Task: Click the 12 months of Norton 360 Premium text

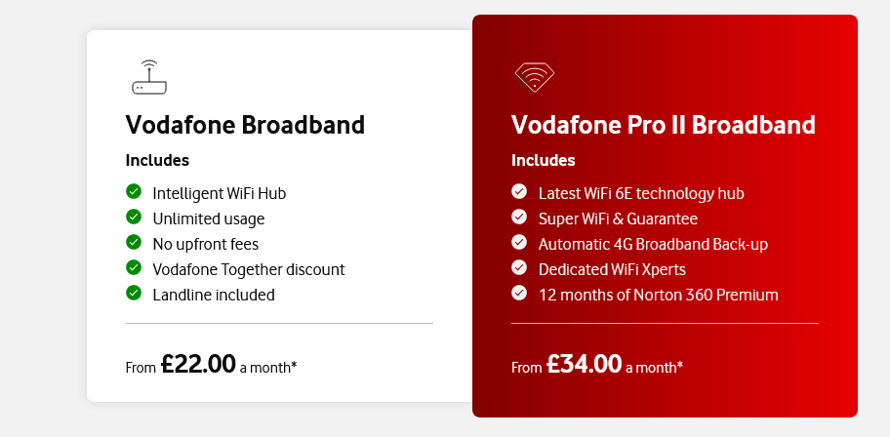Action: coord(659,296)
